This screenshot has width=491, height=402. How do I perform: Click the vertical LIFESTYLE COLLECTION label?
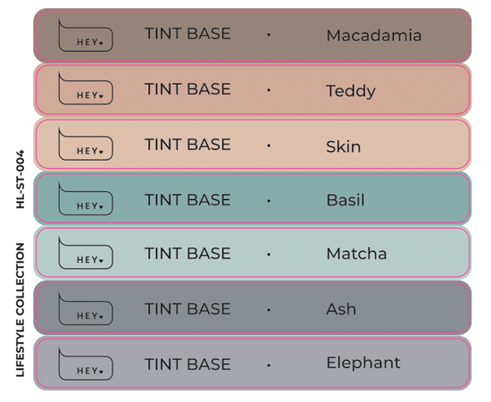tap(21, 310)
